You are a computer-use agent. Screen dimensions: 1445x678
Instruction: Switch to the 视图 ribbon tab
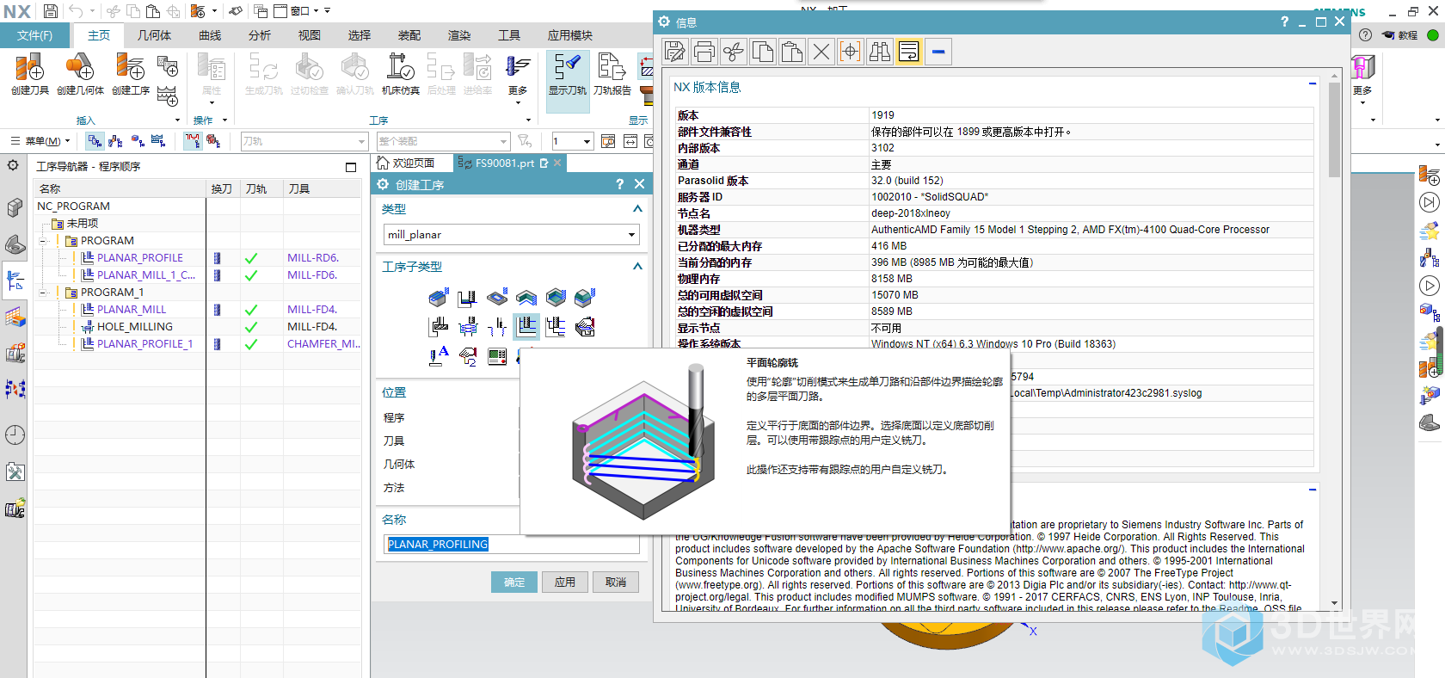tap(310, 35)
